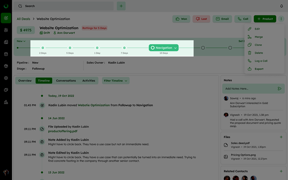Select the 1 Day stage marker
Image resolution: width=288 pixels, height=180 pixels.
click(97, 48)
